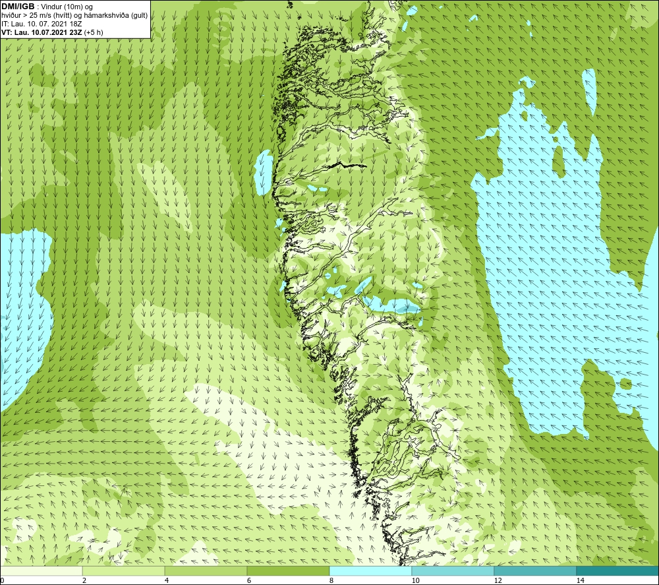This screenshot has height=585, width=659.
Task: Click the scale label '0'
Action: point(2,581)
